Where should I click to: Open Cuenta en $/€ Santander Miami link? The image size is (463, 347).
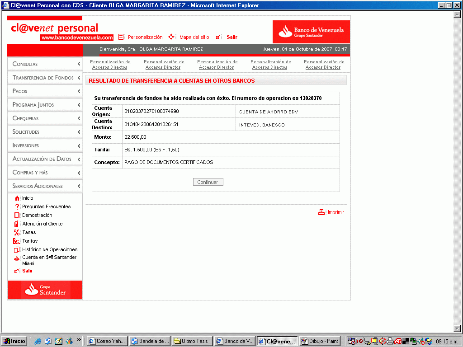pos(49,260)
